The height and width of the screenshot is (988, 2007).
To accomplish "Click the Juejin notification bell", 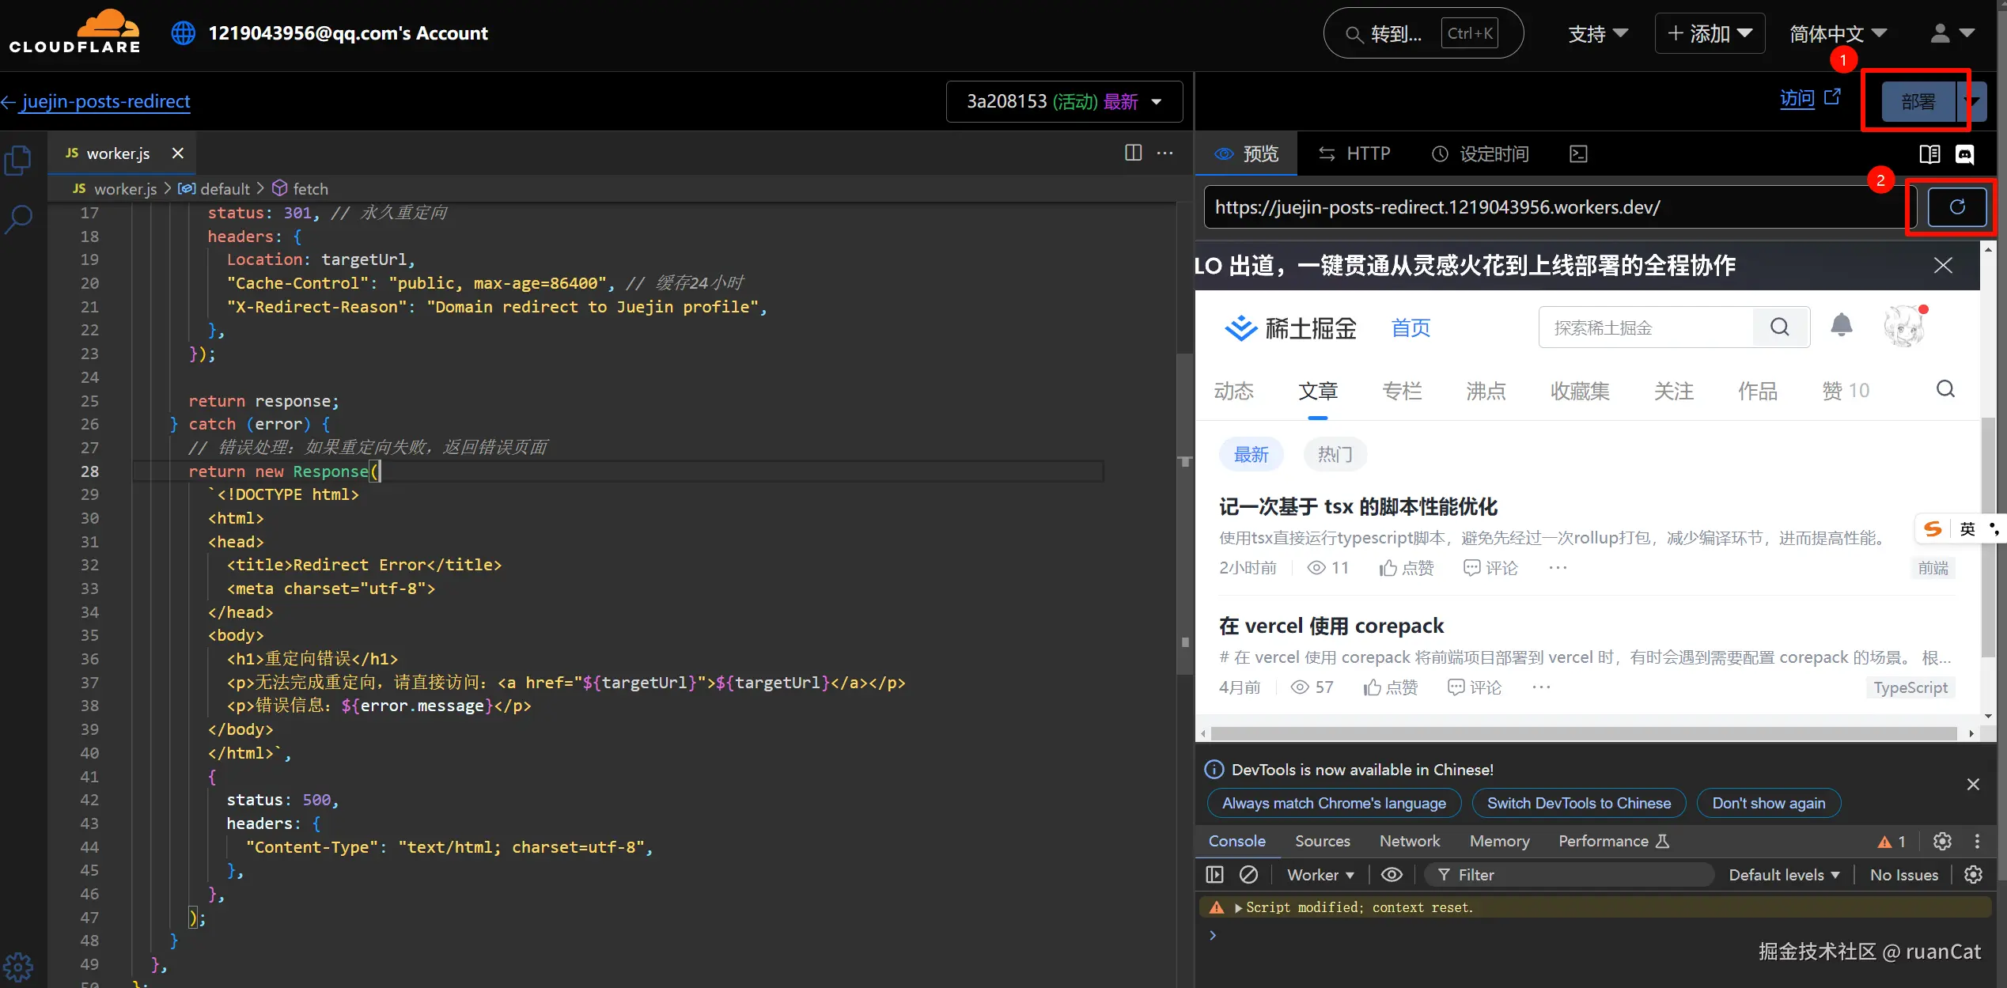I will [x=1841, y=325].
